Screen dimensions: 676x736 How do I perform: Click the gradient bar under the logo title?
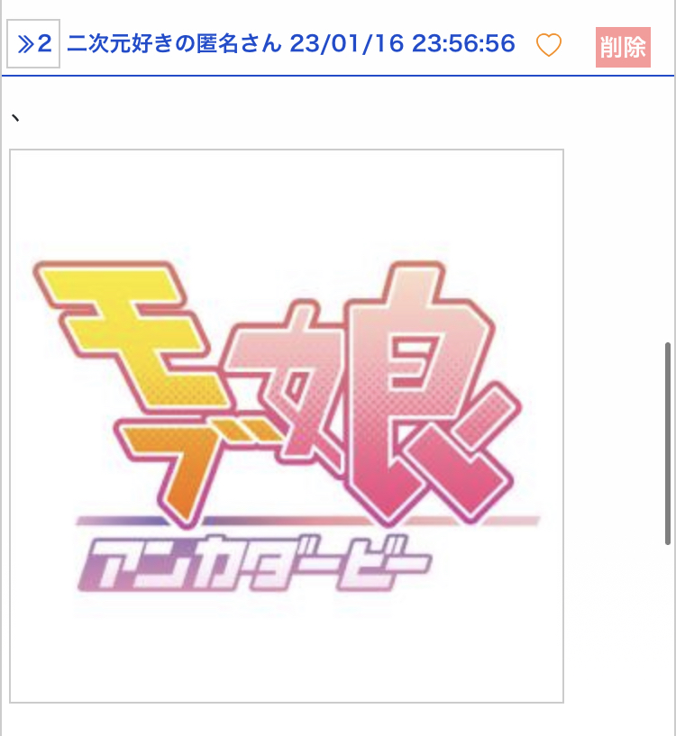pos(308,520)
